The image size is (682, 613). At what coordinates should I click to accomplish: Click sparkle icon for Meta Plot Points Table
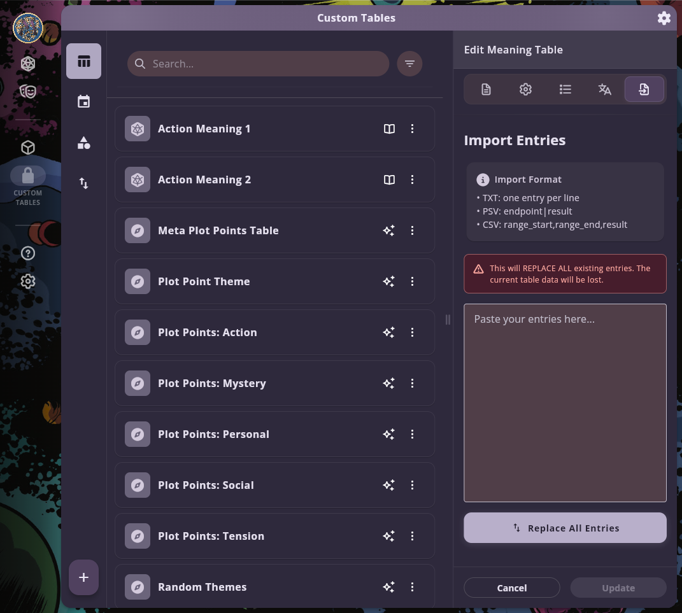click(389, 230)
